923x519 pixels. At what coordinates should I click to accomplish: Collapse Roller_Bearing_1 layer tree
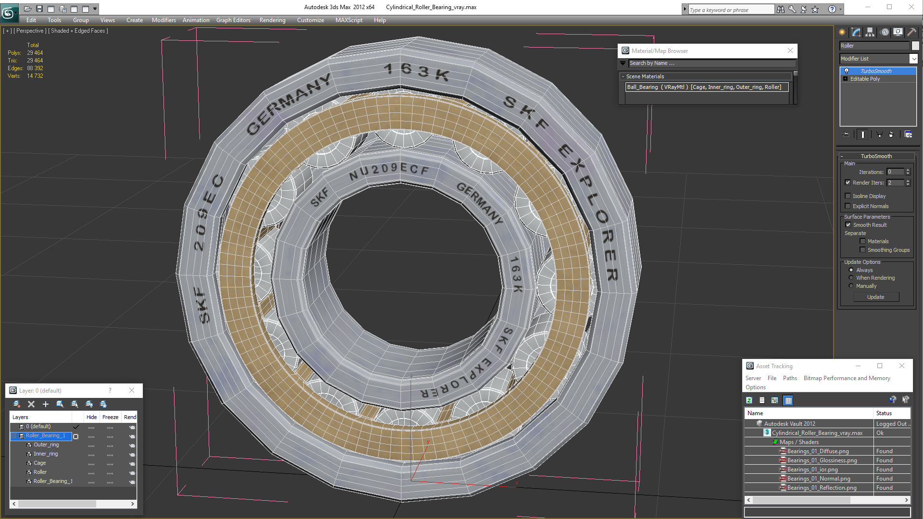click(x=14, y=436)
